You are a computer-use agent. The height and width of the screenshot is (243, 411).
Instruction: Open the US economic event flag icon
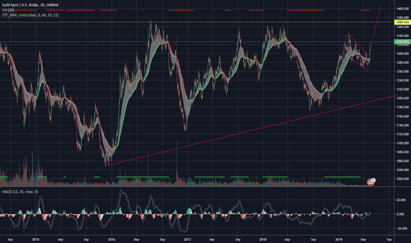point(370,182)
